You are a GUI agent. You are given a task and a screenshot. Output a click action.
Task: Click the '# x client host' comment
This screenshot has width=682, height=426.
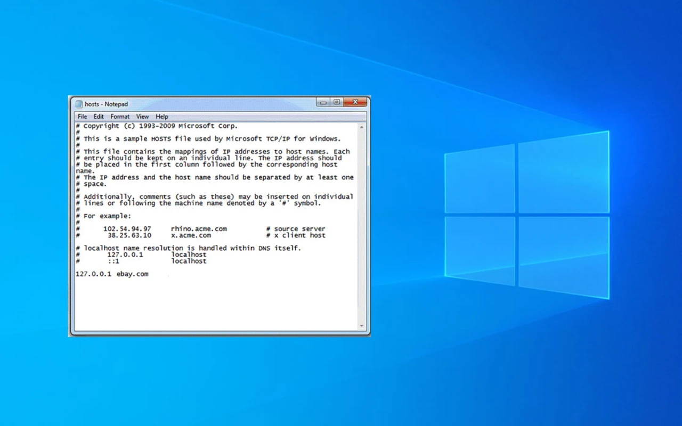coord(296,235)
